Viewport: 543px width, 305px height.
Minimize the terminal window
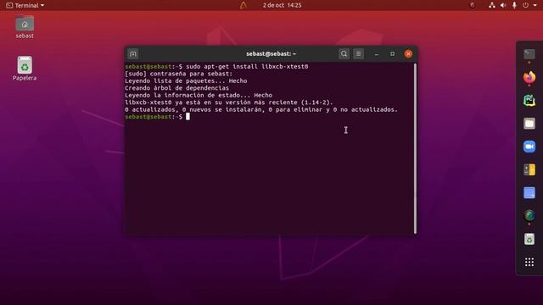(x=377, y=54)
